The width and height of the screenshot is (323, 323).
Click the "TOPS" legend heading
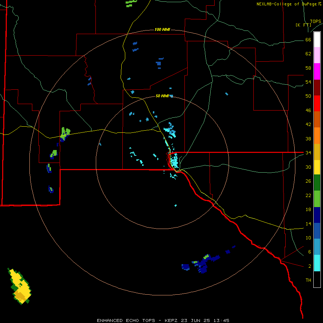click(x=315, y=22)
